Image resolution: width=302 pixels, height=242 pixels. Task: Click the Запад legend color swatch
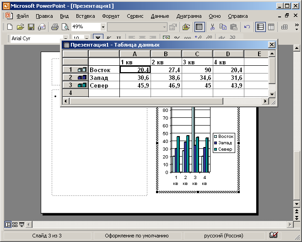[216, 143]
